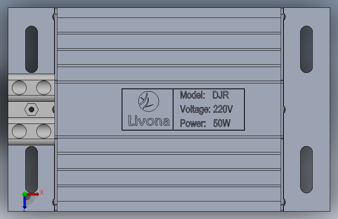Viewport: 338px width, 219px height.
Task: Click the lower-left mounting slot
Action: point(32,170)
